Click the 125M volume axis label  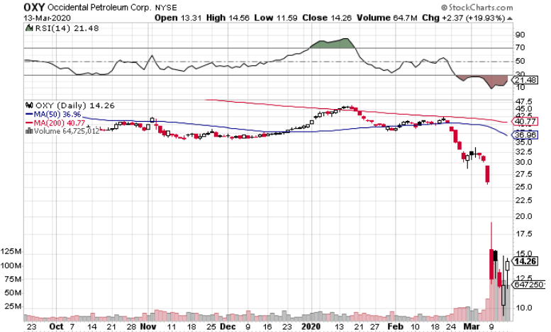coord(11,251)
